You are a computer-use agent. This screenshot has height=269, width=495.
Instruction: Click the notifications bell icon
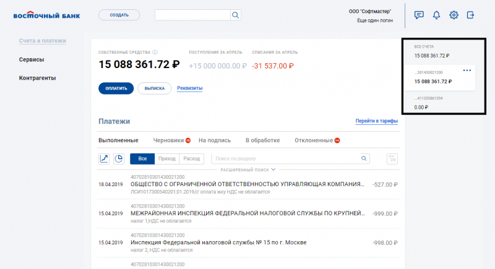coord(436,15)
